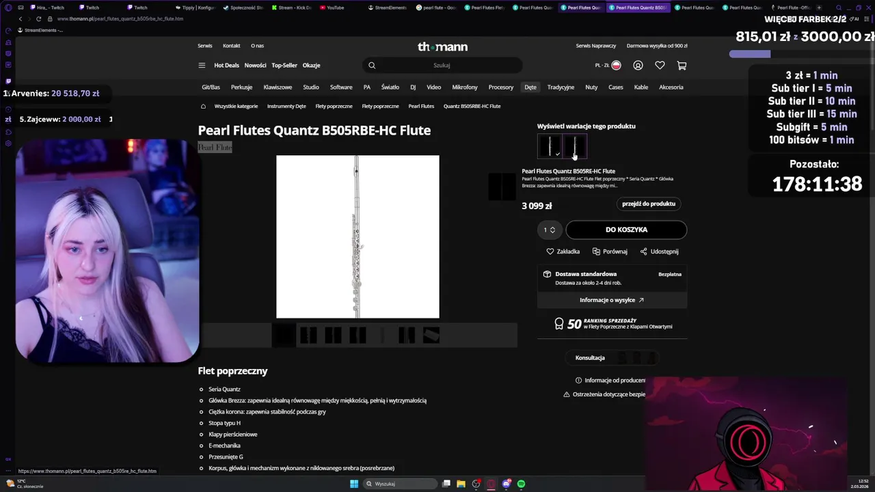Open the customer account icon
This screenshot has width=875, height=492.
point(638,66)
